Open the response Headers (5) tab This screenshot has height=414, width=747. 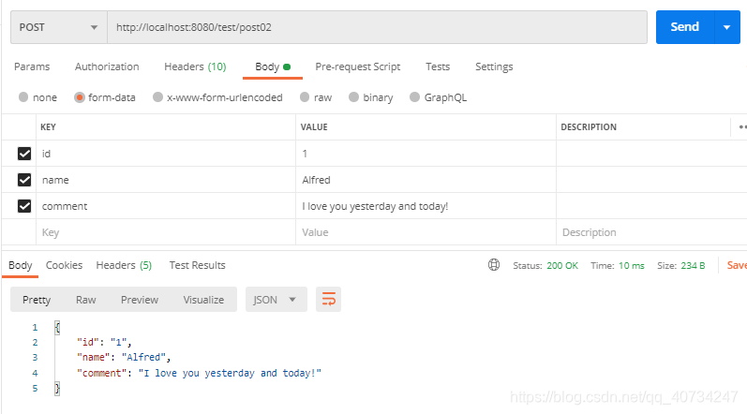[124, 265]
